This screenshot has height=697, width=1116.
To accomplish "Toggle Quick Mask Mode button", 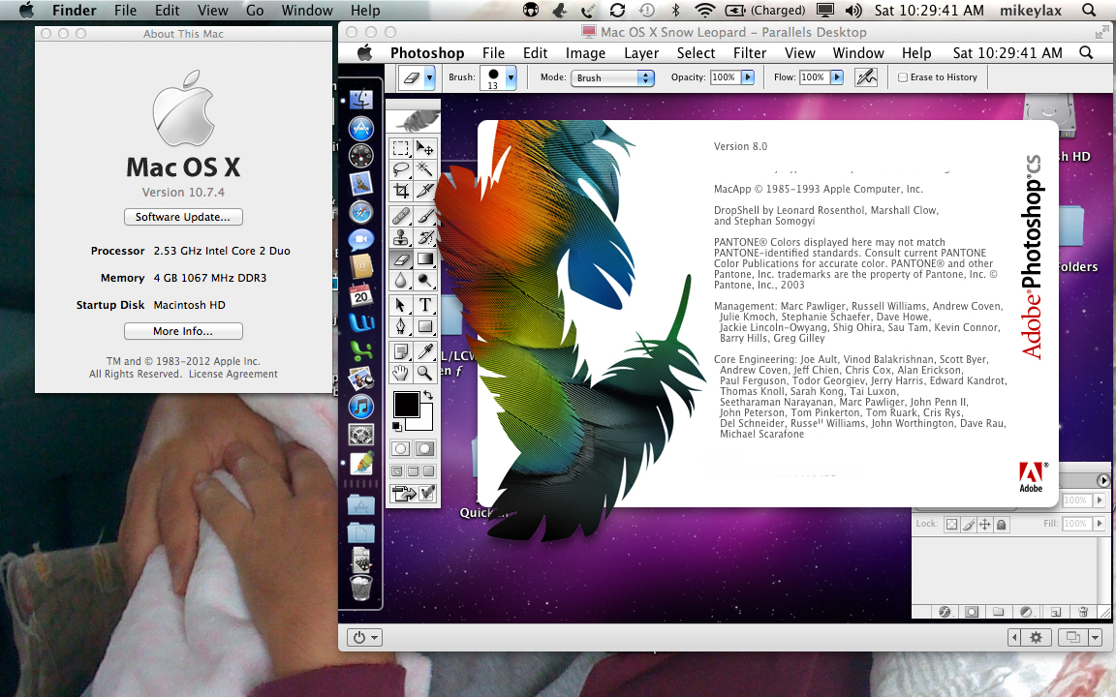I will 425,449.
